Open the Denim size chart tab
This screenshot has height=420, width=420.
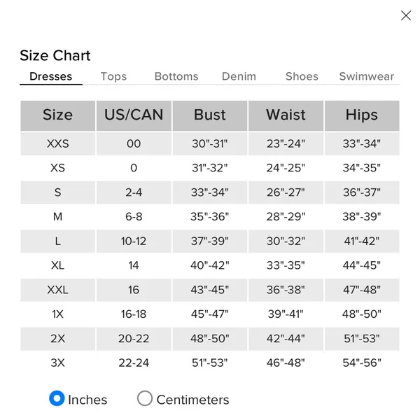(x=239, y=76)
